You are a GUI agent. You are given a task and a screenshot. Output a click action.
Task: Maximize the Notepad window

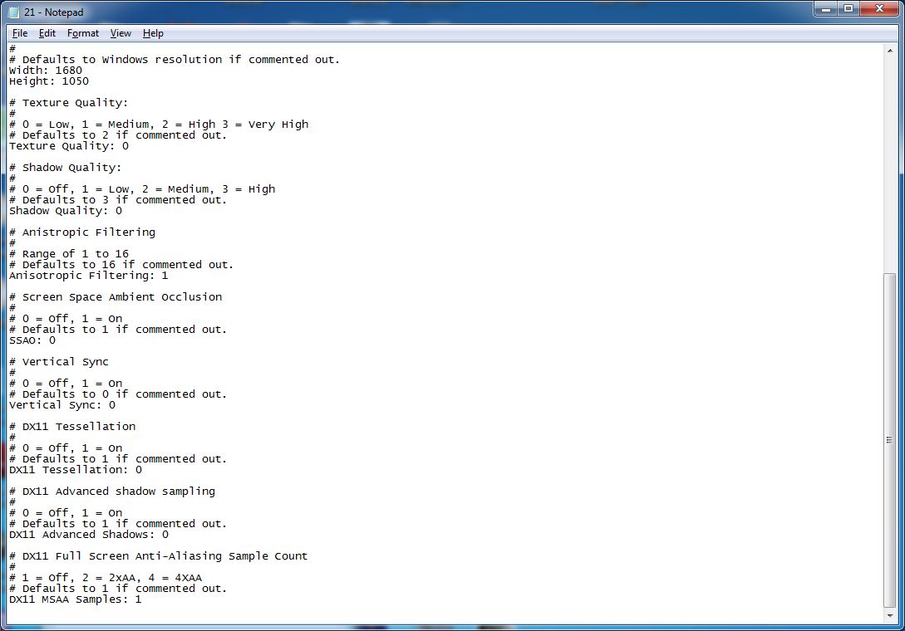(848, 8)
